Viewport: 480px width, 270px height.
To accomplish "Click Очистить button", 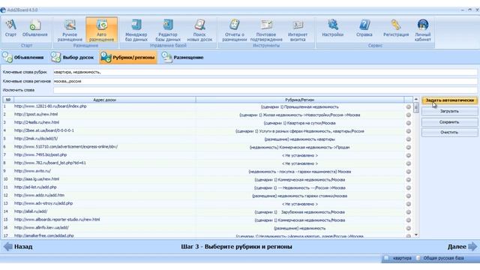I will pyautogui.click(x=449, y=132).
